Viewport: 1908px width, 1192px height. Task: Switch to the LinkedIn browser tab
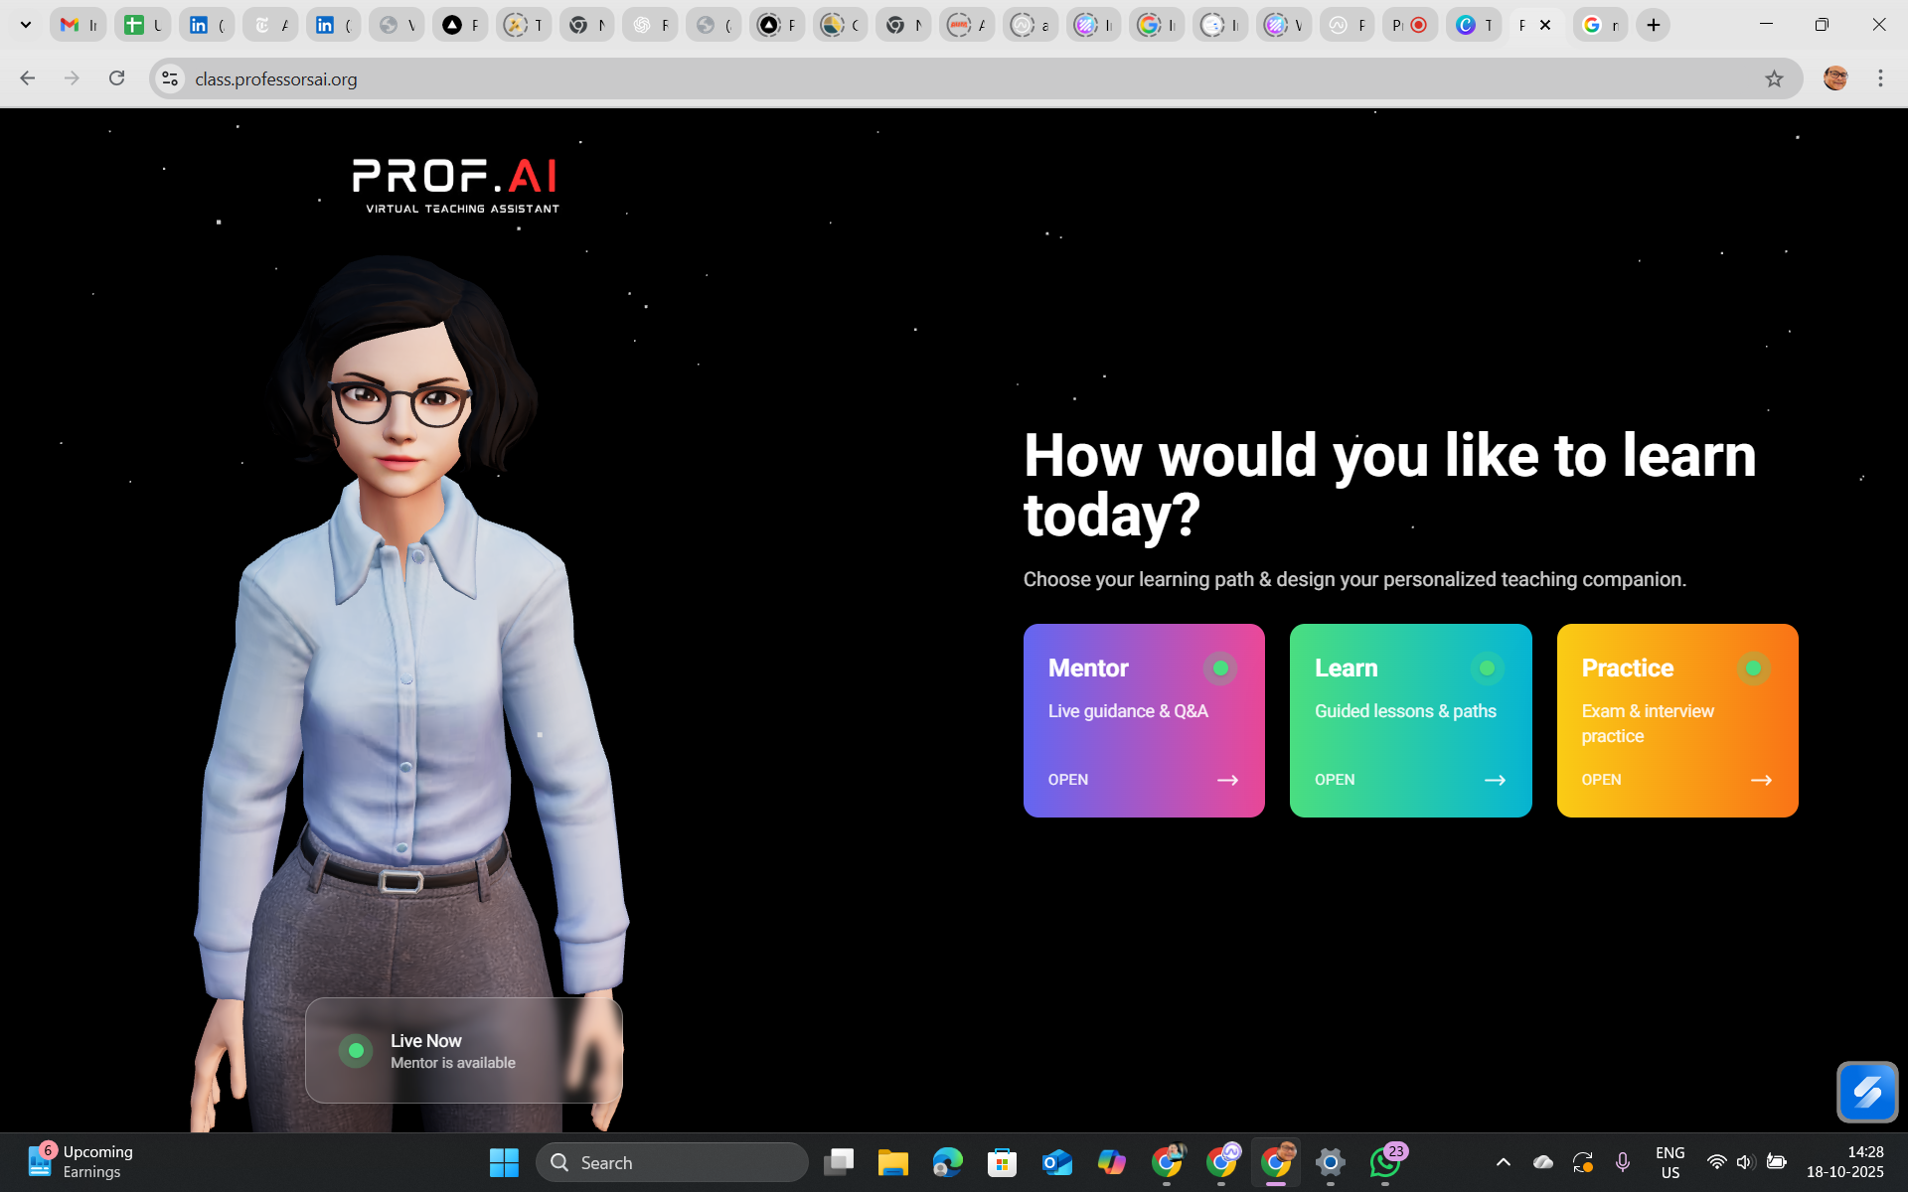tap(207, 25)
